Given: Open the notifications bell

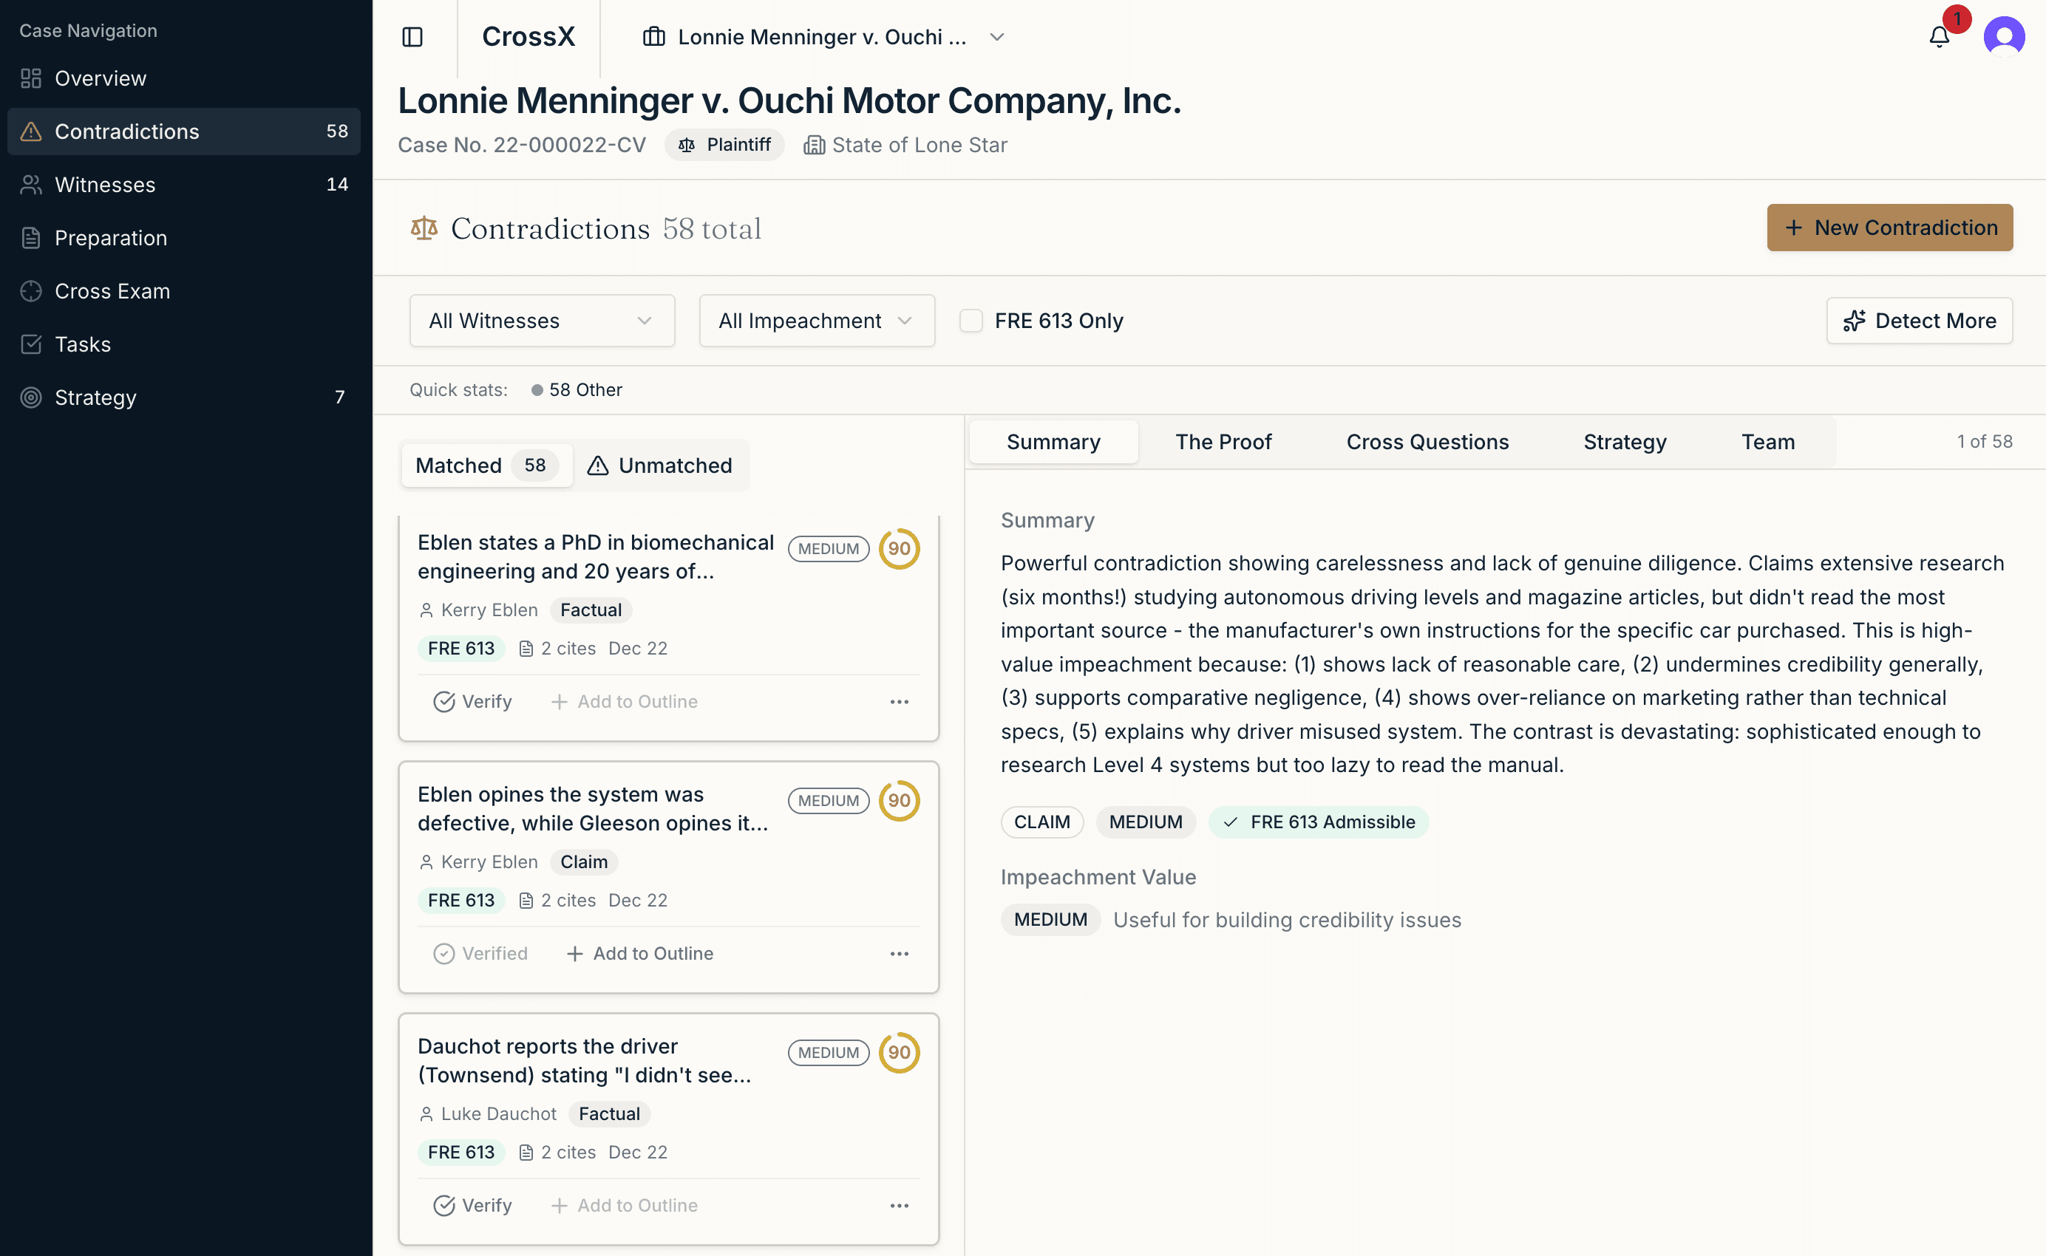Looking at the screenshot, I should [1939, 36].
